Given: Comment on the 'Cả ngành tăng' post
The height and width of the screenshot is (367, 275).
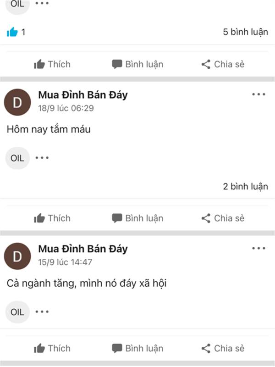Looking at the screenshot, I should click(x=137, y=349).
